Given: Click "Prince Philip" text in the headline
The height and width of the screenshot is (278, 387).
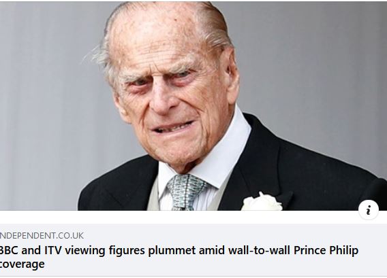Looking at the screenshot, I should pyautogui.click(x=326, y=250).
